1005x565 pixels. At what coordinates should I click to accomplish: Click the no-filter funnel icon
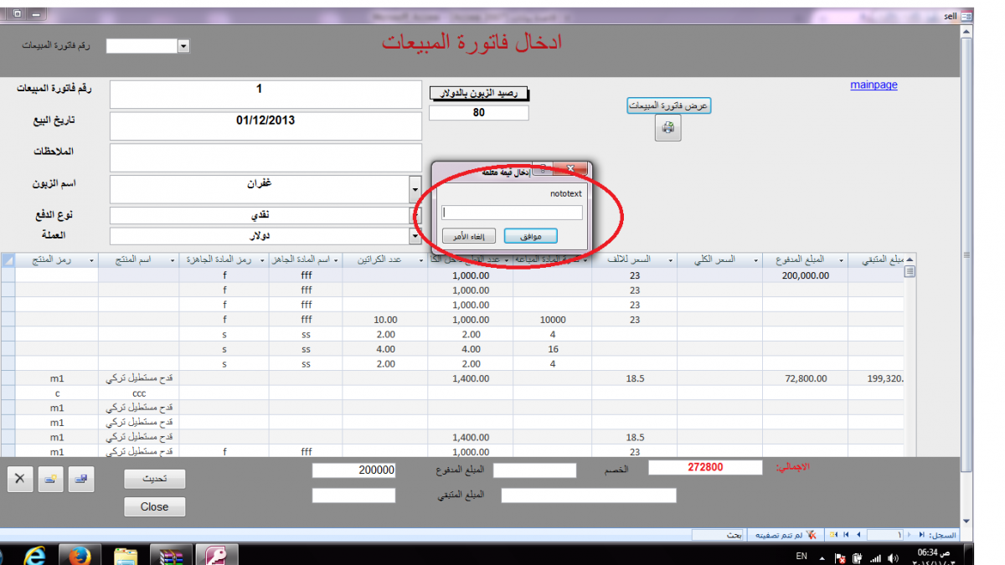[812, 534]
